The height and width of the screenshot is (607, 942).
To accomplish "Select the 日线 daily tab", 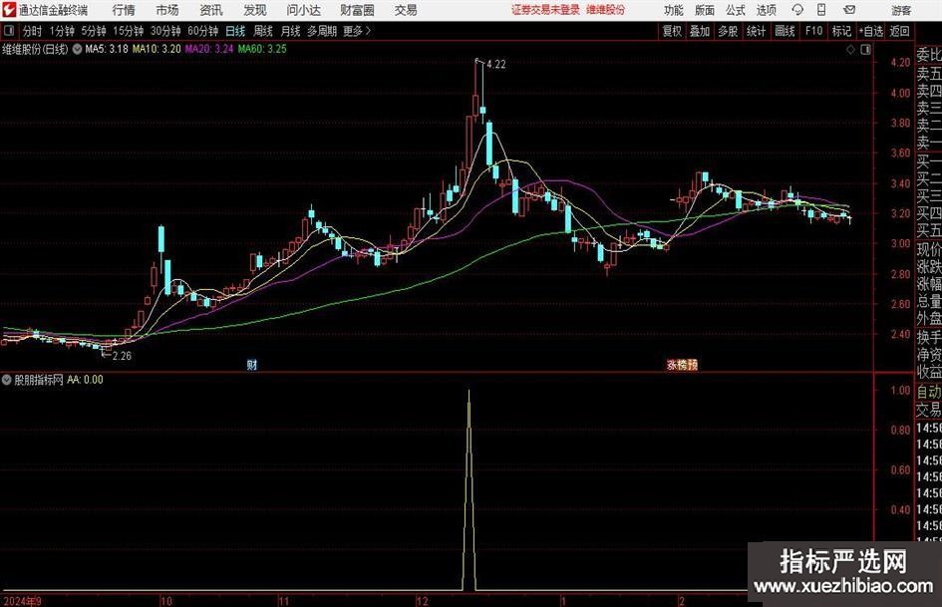I will tap(235, 31).
